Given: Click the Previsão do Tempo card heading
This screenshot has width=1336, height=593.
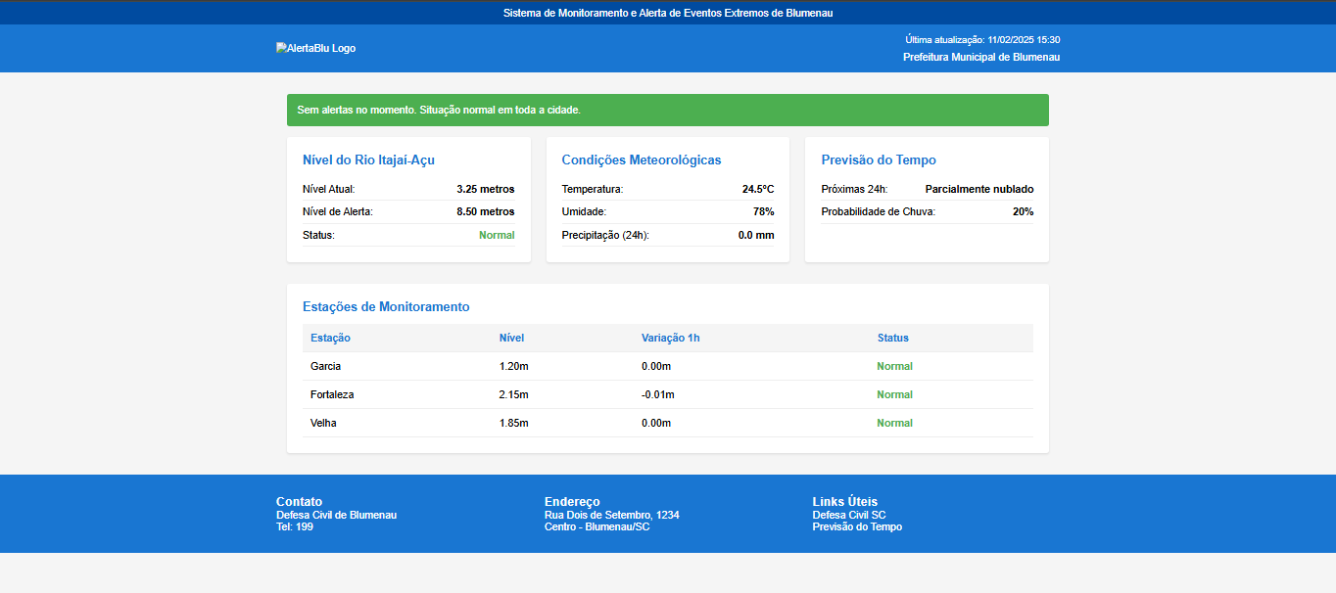Looking at the screenshot, I should point(879,160).
